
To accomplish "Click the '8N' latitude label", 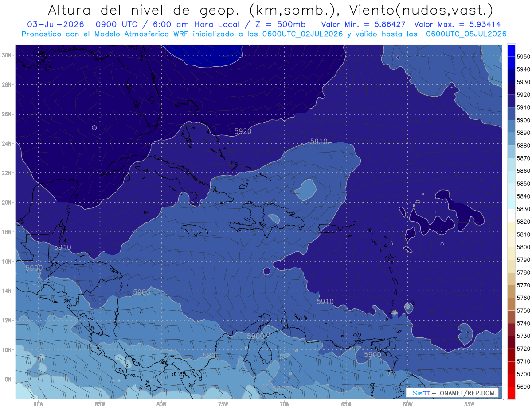I will (8, 379).
